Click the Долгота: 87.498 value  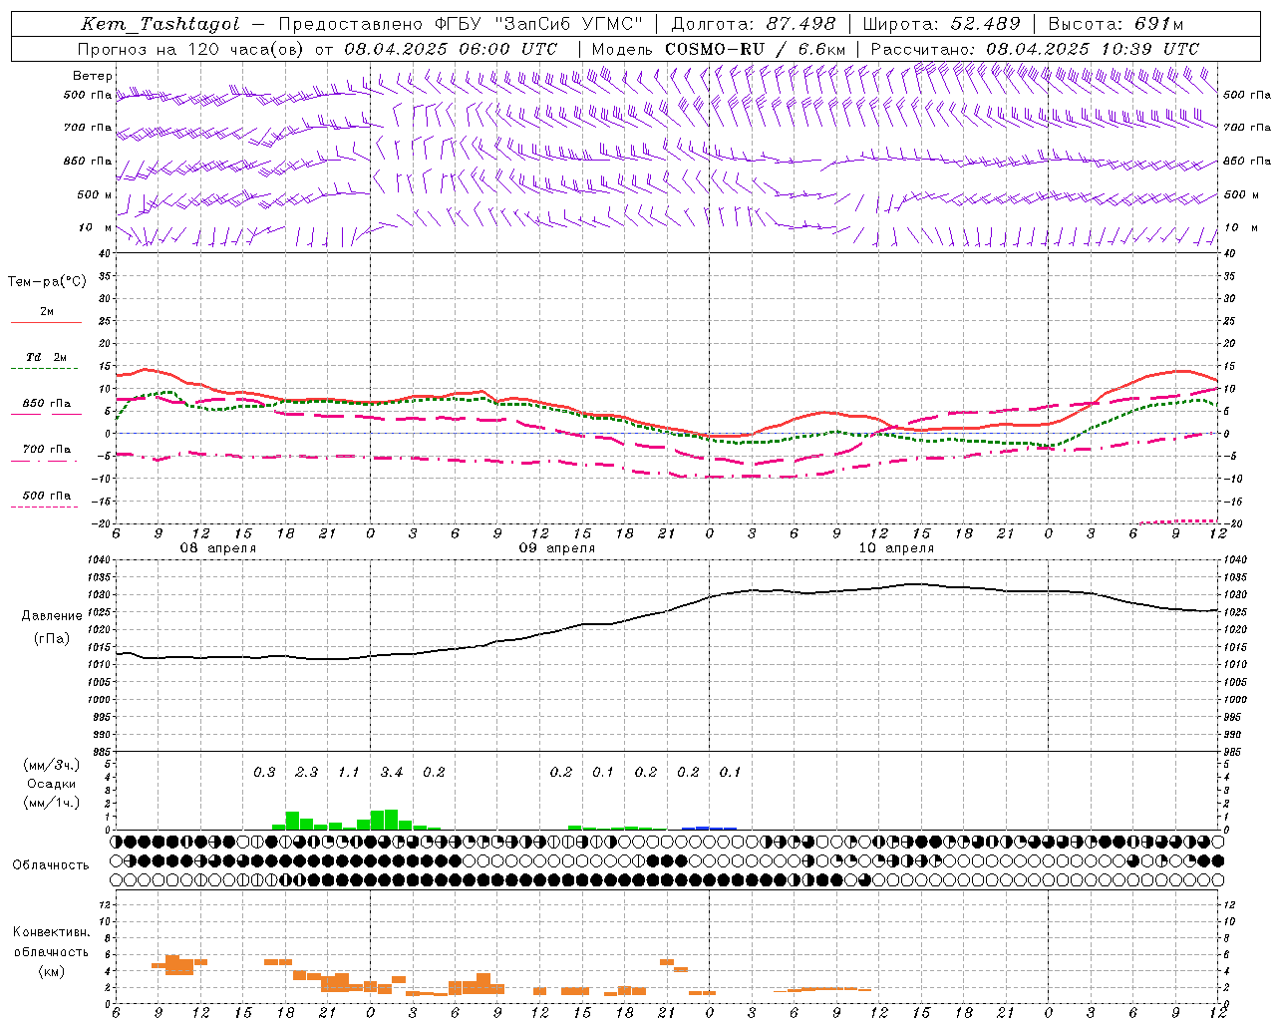[x=754, y=24]
